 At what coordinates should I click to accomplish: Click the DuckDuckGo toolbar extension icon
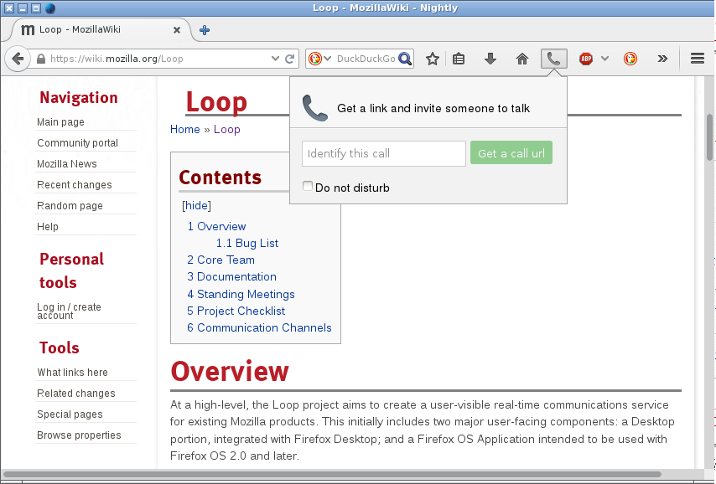click(x=630, y=59)
